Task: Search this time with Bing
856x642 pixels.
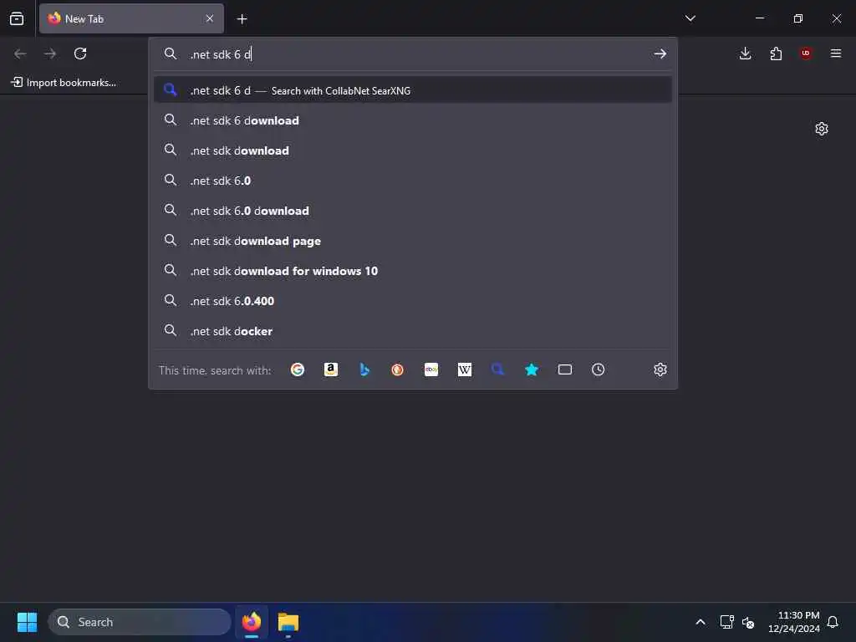Action: 364,369
